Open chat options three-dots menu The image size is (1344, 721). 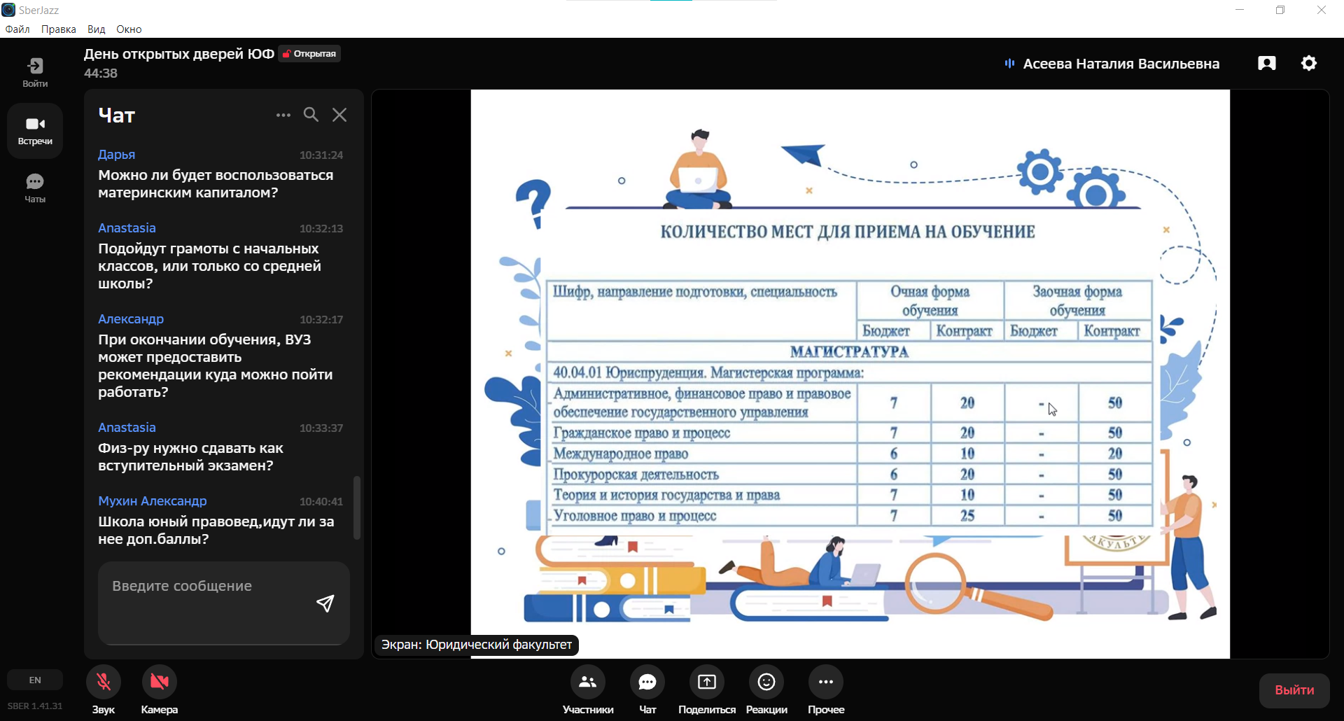pyautogui.click(x=283, y=115)
